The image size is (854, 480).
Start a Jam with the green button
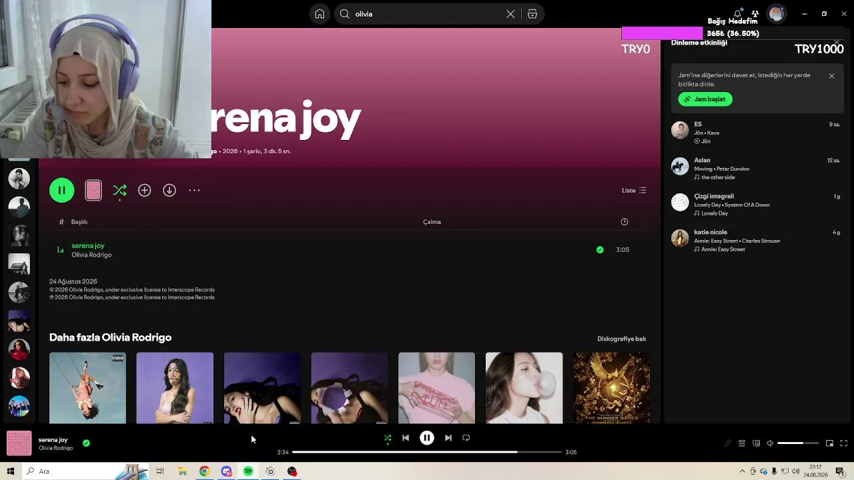[x=705, y=99]
